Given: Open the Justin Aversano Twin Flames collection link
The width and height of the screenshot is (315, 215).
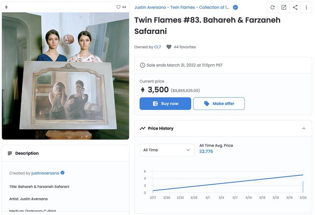Looking at the screenshot, I should [181, 8].
